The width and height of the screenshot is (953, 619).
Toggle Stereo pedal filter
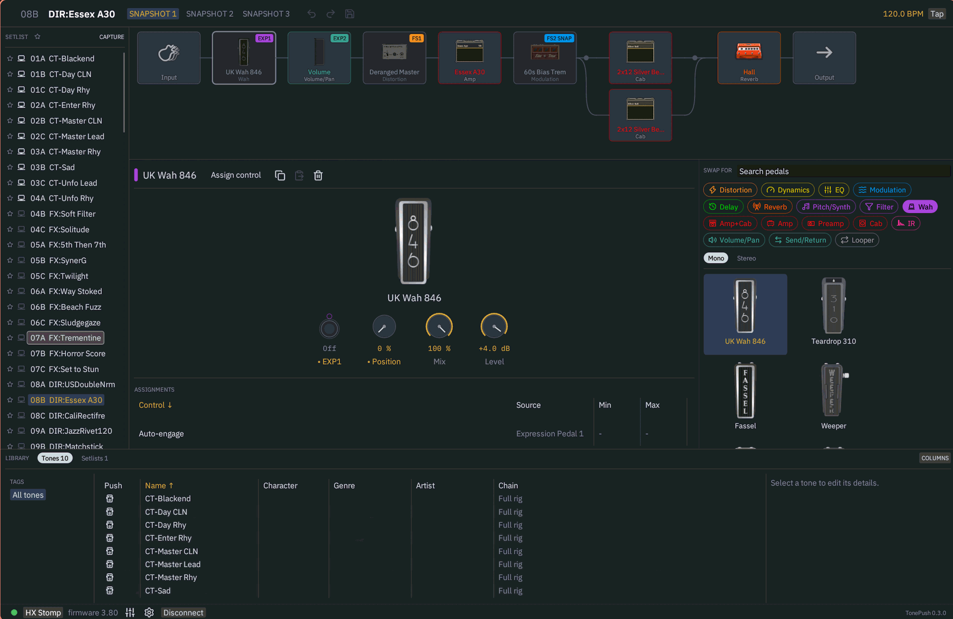746,258
